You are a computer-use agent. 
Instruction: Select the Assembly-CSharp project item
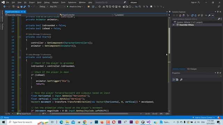click(x=186, y=25)
